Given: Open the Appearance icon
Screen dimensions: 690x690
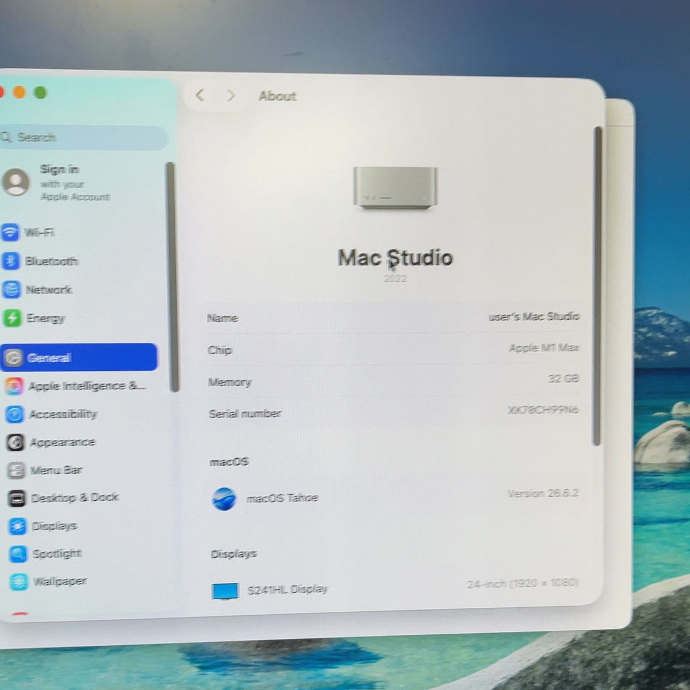Looking at the screenshot, I should (16, 442).
